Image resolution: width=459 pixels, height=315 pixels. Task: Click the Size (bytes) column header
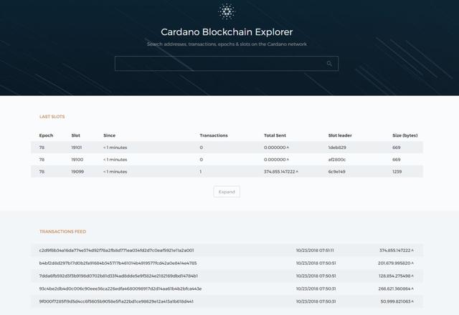click(x=405, y=135)
